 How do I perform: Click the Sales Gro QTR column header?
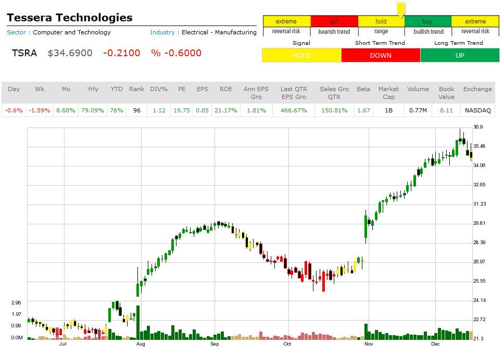point(334,93)
